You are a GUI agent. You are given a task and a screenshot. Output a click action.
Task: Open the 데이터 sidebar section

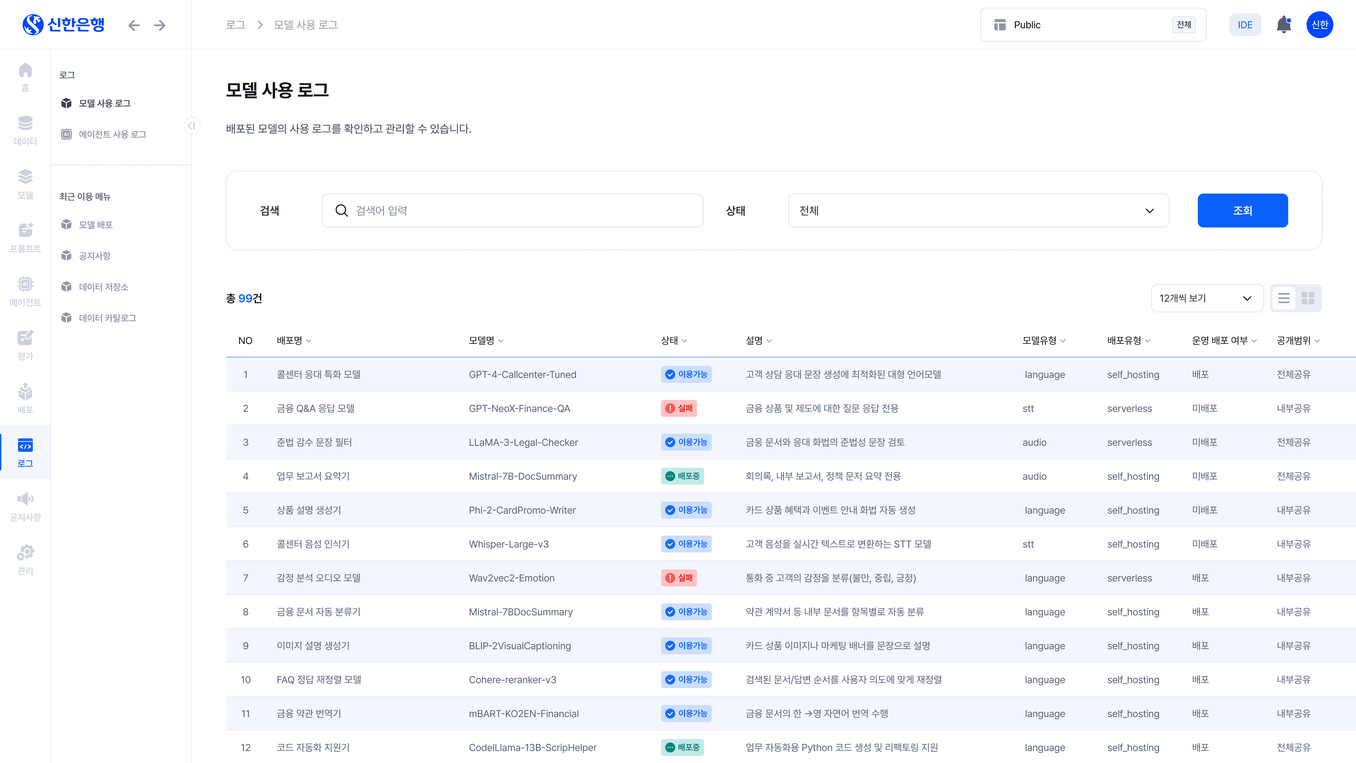coord(25,130)
